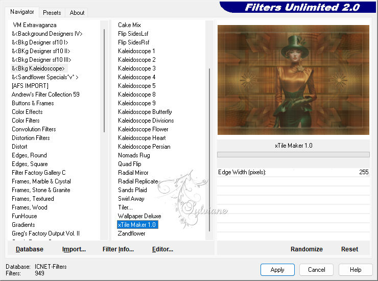Select &<Bkg Kaleidoscope> category
The image size is (378, 281).
point(38,68)
